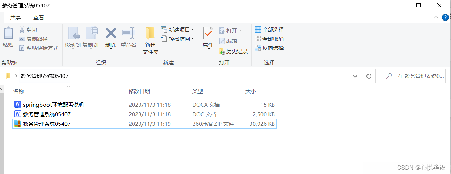Create a folder with 新建文件夹 icon

point(150,33)
